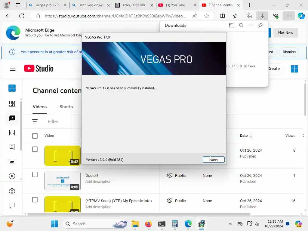Viewport: 308px width, 231px height.
Task: Toggle Edge Downloads toolbar button
Action: (x=262, y=16)
